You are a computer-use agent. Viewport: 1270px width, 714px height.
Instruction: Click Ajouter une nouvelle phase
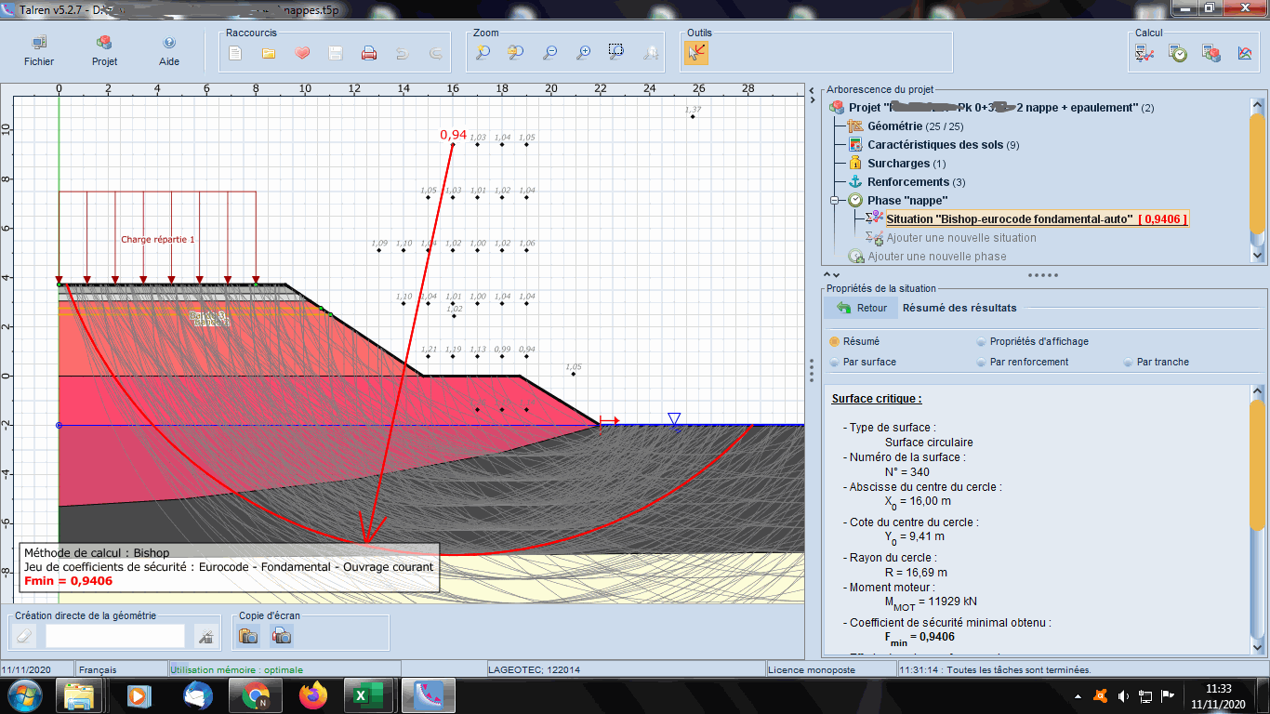coord(937,257)
